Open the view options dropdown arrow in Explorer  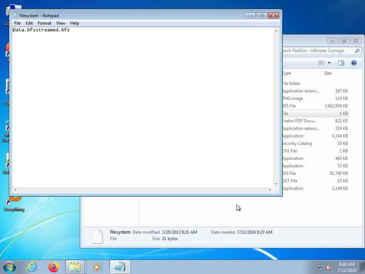point(329,63)
